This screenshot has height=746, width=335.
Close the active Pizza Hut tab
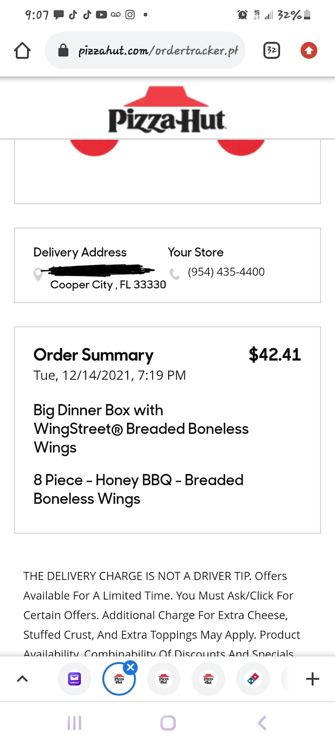[x=131, y=668]
